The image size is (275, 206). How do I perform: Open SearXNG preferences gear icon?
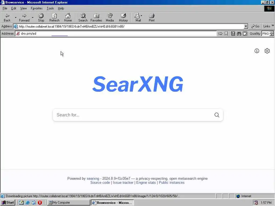coord(267,51)
